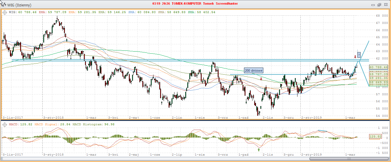391x162 pixels.
Task: Click the 60 788.46 price tag on axis
Action: click(x=378, y=67)
